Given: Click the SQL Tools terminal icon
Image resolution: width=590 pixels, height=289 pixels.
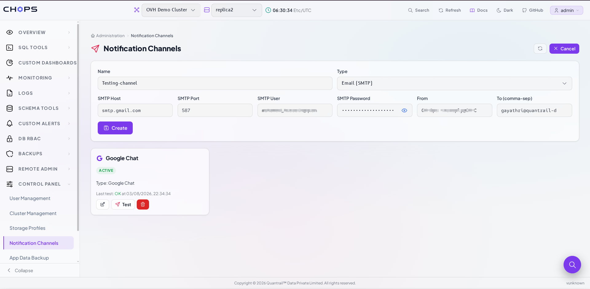Looking at the screenshot, I should 10,48.
